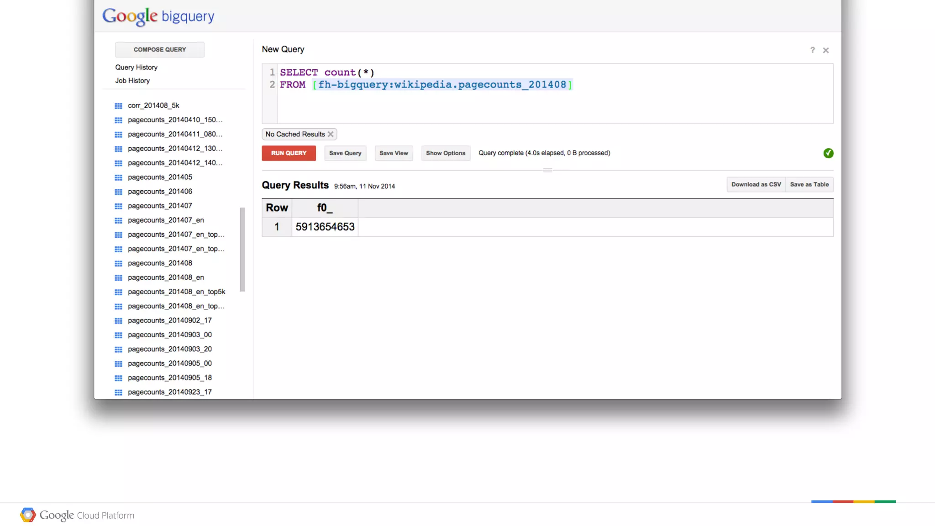This screenshot has height=526, width=935.
Task: Click the green query valid checkmark
Action: coord(828,153)
